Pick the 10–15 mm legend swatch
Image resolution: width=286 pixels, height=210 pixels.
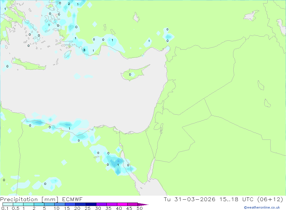60,204
